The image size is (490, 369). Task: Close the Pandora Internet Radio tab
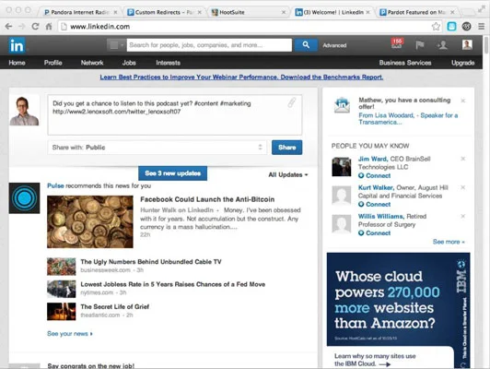(x=115, y=12)
